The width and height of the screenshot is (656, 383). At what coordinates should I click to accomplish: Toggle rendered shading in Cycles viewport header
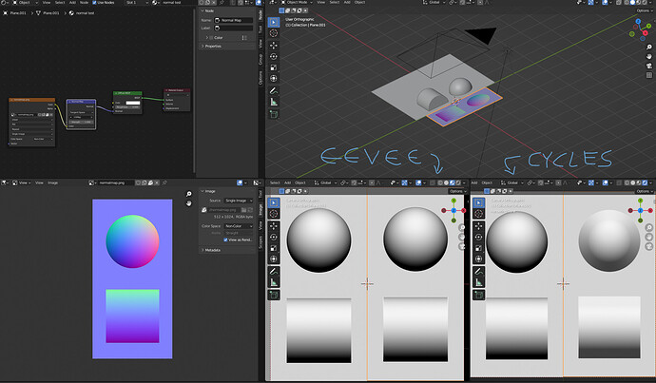pos(645,182)
